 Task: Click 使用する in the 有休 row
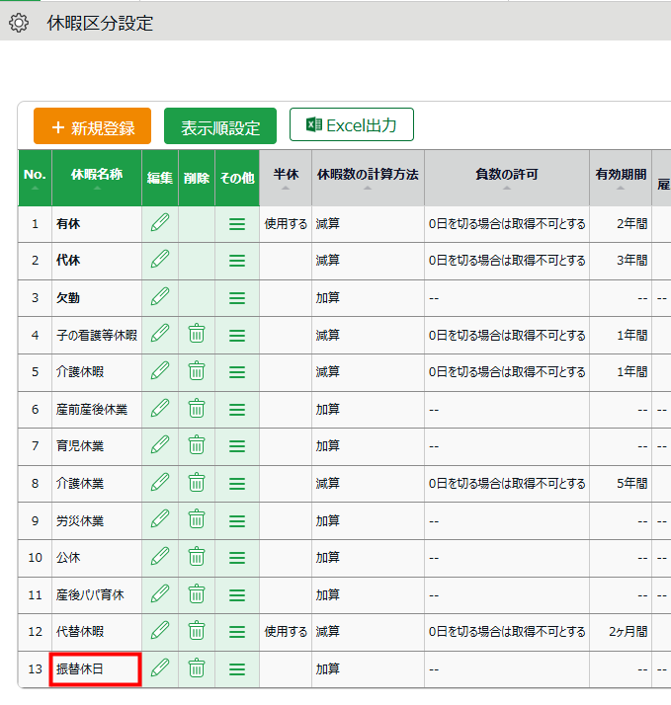click(286, 224)
